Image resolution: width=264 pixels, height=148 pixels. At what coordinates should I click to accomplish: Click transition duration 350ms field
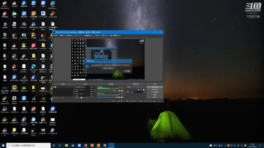[x=136, y=92]
